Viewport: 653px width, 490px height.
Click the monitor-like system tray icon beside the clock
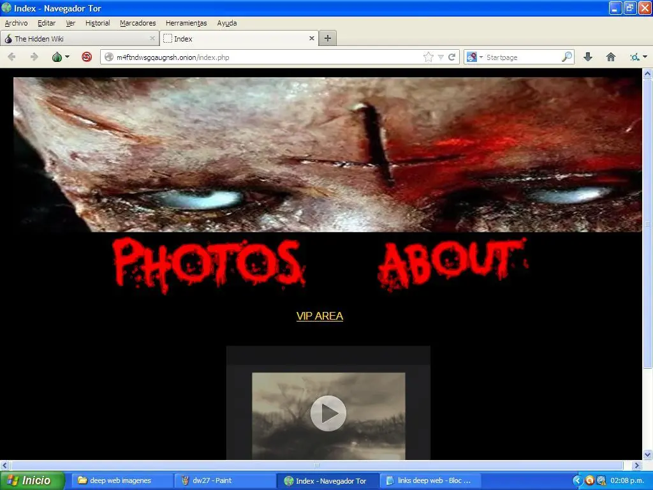601,480
